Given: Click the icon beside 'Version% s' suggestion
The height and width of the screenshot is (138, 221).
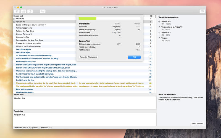Looking at the screenshot, I should point(159,33).
